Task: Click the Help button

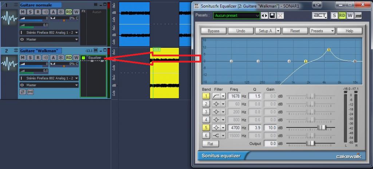Action: point(349,31)
